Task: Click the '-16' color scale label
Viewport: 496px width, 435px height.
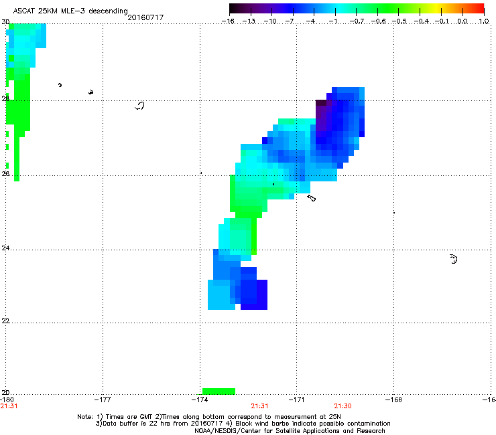Action: click(228, 21)
